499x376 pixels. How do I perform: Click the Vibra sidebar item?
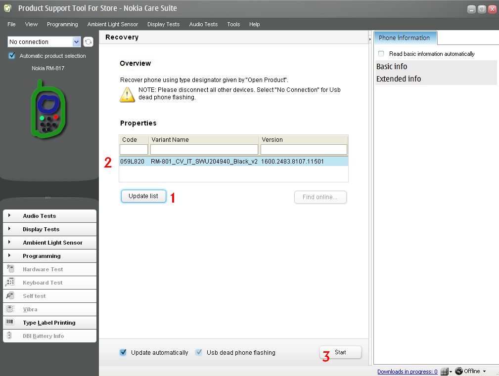click(x=49, y=309)
